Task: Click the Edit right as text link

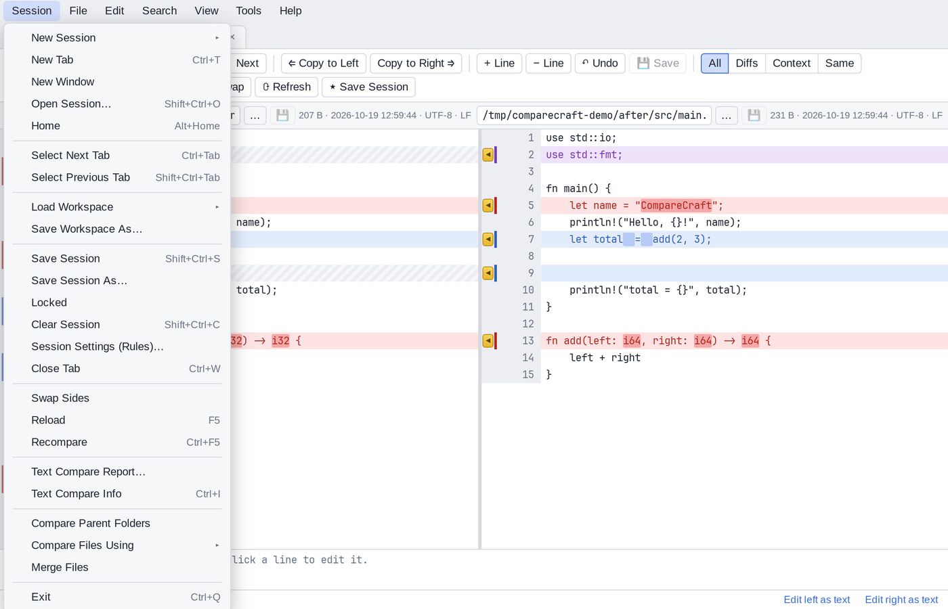Action: pos(901,600)
